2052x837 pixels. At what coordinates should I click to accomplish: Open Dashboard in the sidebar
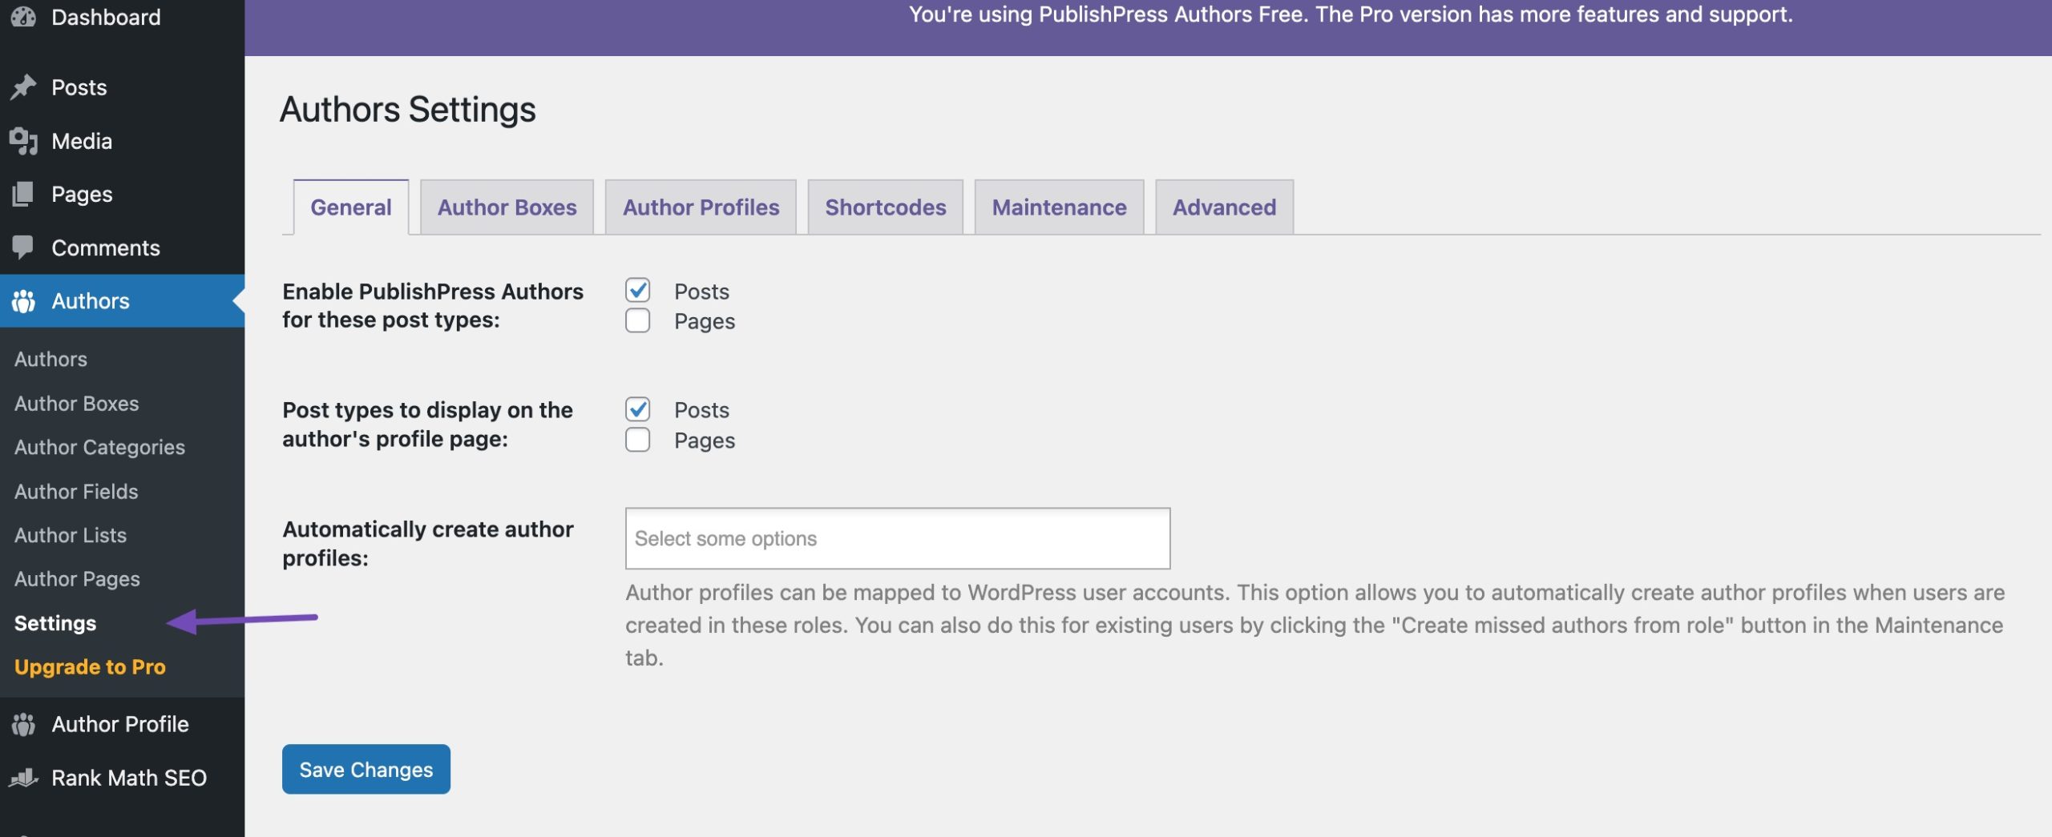click(x=122, y=17)
